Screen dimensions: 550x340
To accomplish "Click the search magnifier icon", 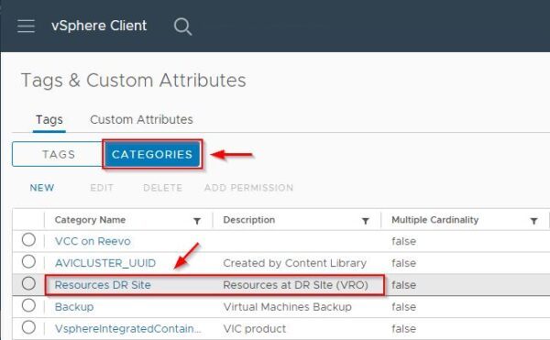I will click(x=182, y=27).
